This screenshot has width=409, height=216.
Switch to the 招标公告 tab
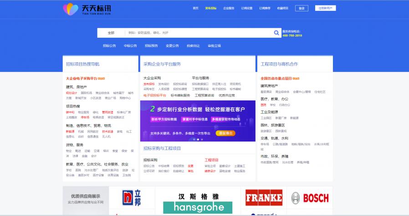click(x=109, y=45)
